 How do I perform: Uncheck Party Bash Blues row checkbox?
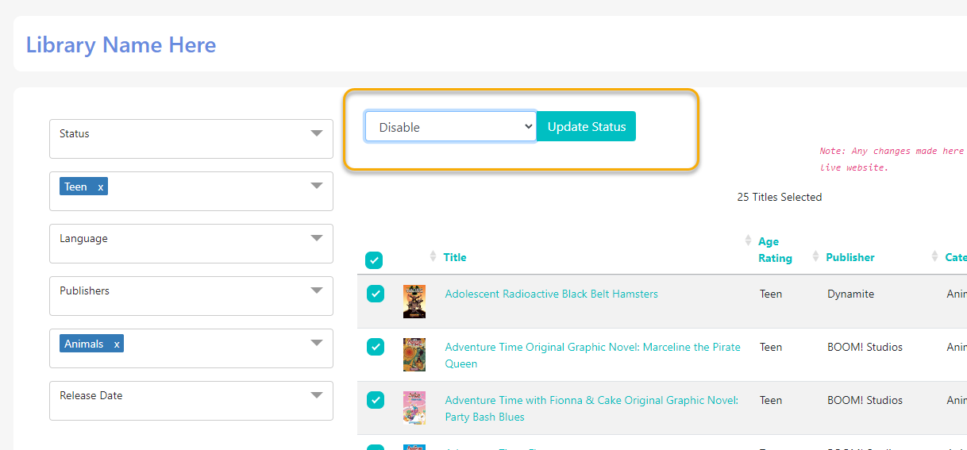coord(376,400)
